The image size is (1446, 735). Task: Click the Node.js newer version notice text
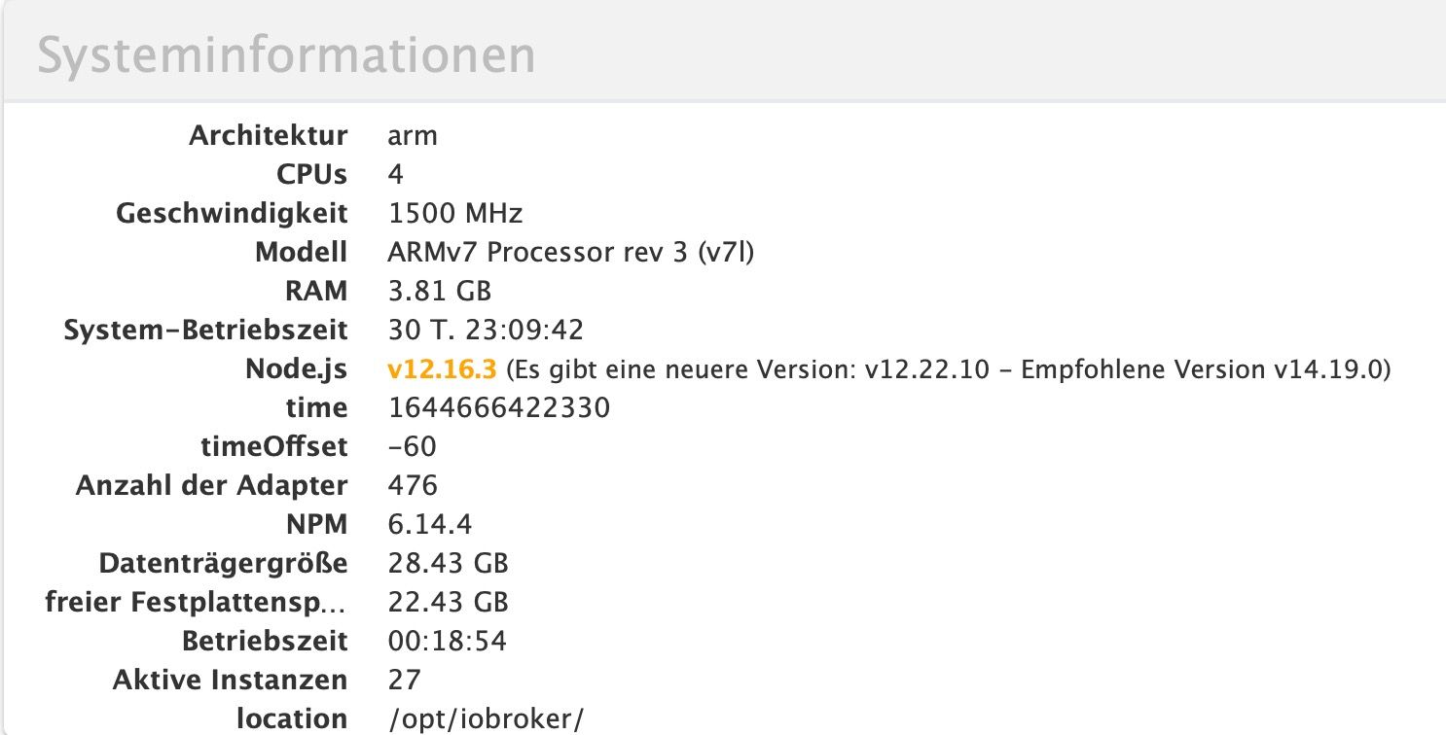(949, 369)
